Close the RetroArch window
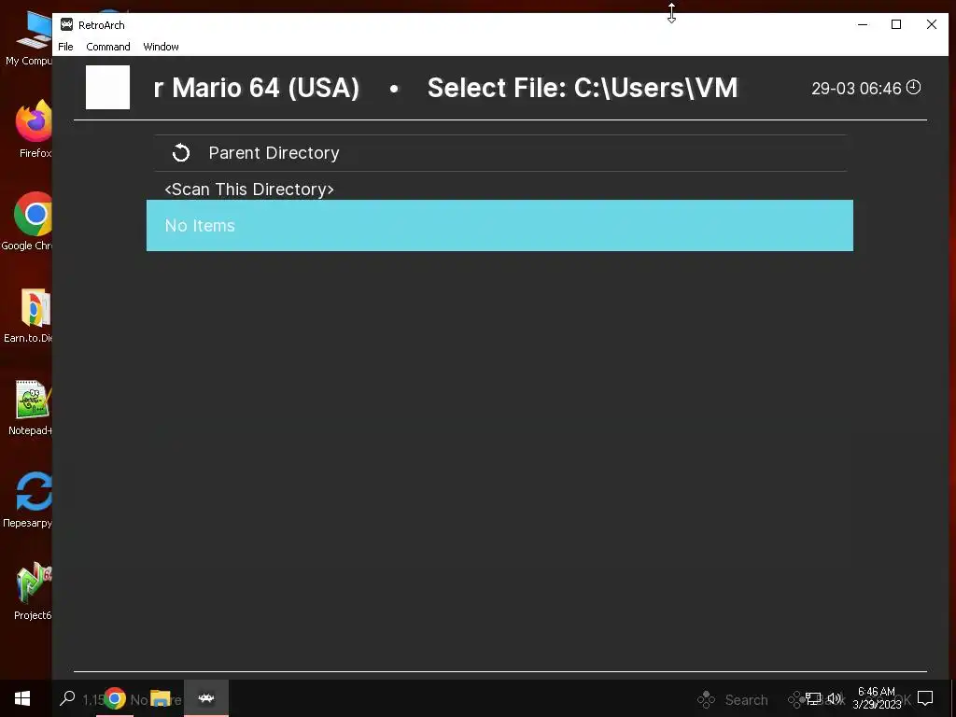 (932, 24)
